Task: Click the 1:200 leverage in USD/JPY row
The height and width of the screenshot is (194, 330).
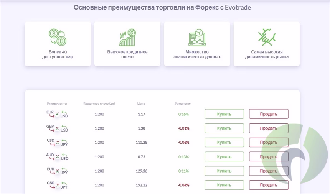Action: (99, 143)
